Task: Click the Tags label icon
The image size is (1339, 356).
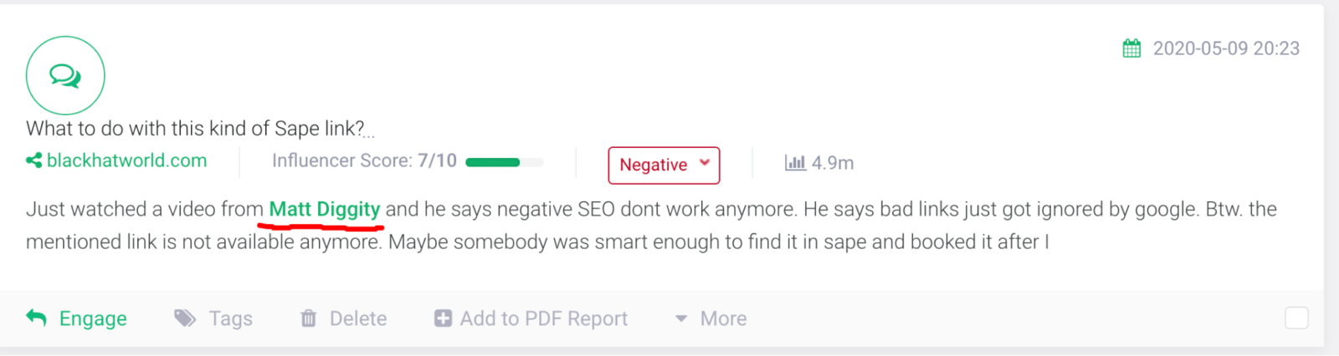Action: pyautogui.click(x=185, y=318)
